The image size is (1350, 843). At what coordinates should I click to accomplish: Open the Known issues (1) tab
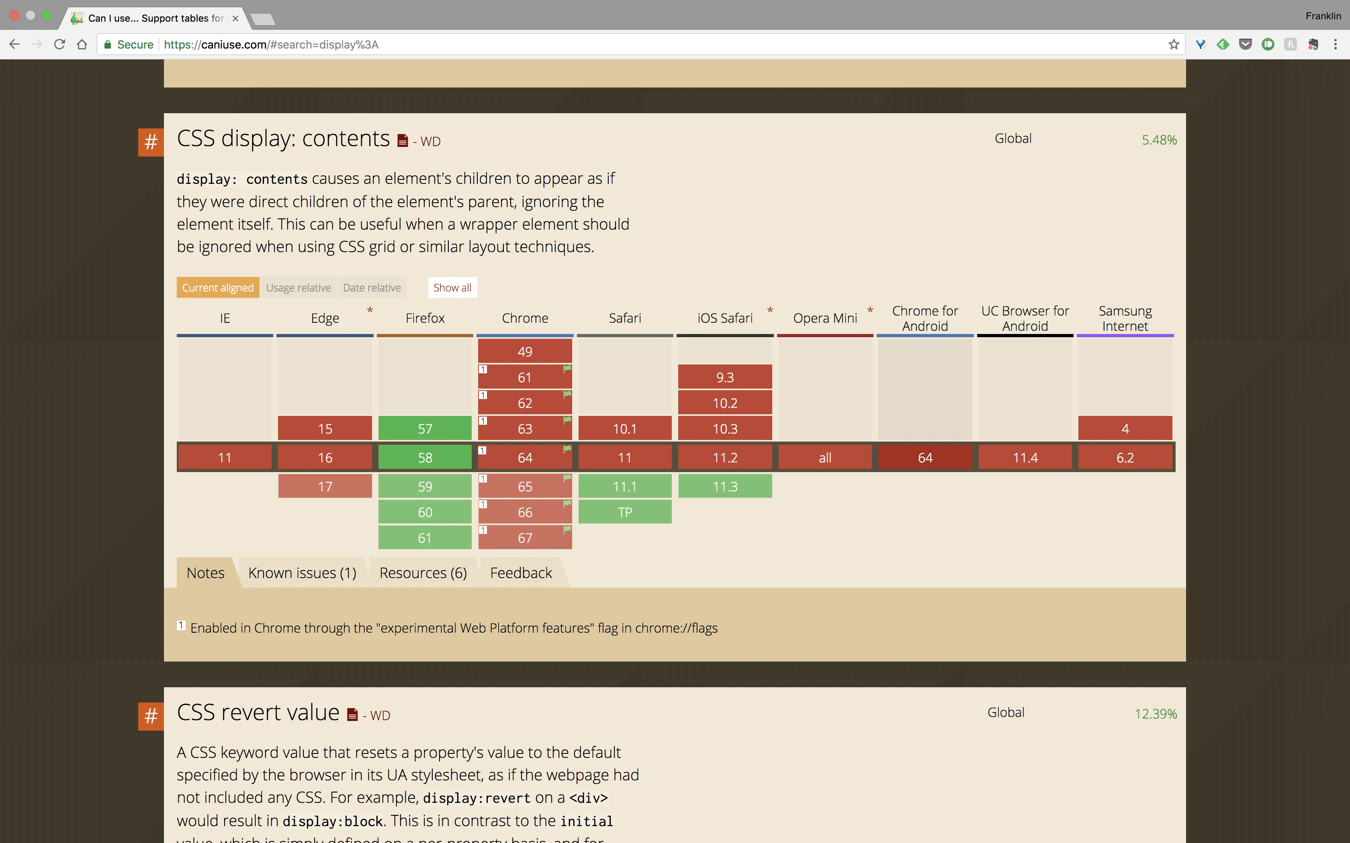click(x=302, y=572)
